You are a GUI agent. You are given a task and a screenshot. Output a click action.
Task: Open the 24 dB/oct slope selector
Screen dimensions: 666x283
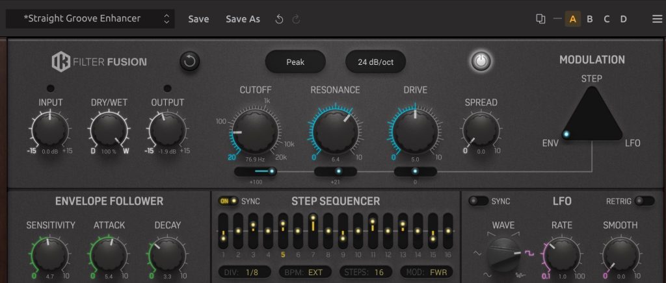(x=380, y=62)
